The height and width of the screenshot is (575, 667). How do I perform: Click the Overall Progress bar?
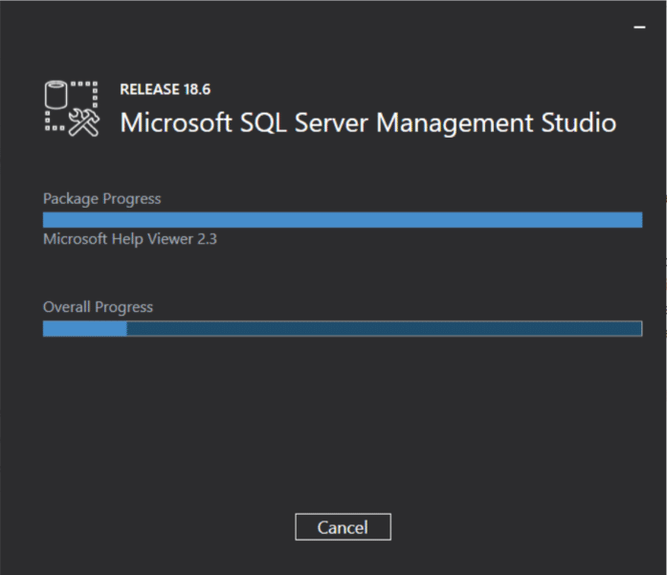[x=343, y=329]
